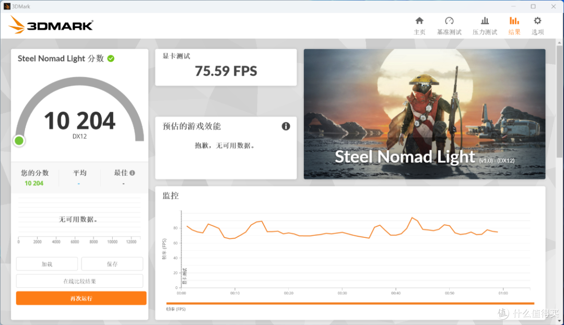This screenshot has width=564, height=325.
Task: Open the 压力测试 stress test tab
Action: (x=485, y=26)
